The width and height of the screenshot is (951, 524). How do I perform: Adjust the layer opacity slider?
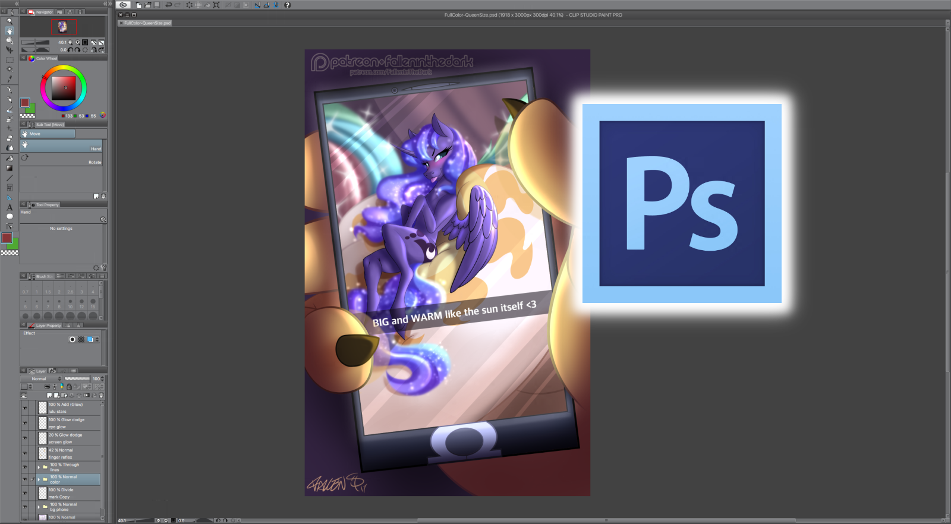[x=77, y=378]
